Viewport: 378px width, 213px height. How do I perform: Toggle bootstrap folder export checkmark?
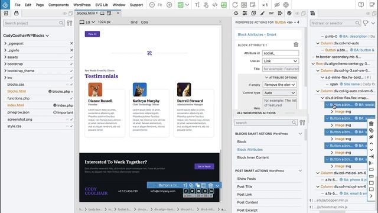[71, 64]
